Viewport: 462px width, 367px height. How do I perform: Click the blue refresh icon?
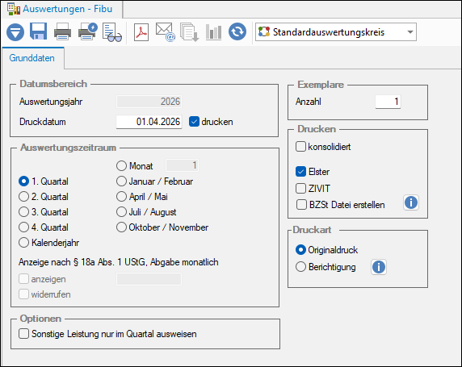coord(237,31)
